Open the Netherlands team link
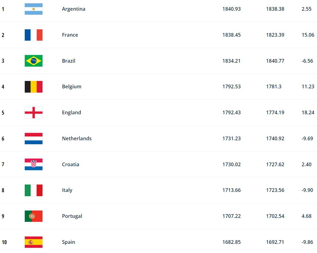This screenshot has height=253, width=317. click(x=77, y=138)
